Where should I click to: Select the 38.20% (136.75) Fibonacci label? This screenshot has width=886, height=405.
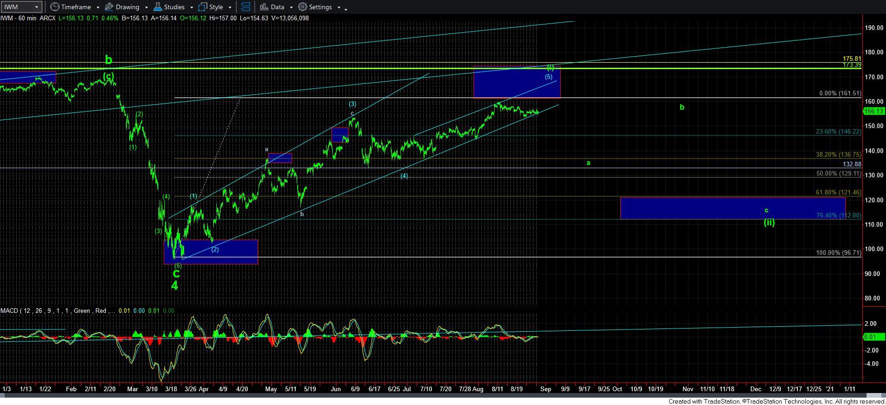[838, 155]
